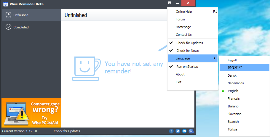Screen dimensions: 270x137
Task: Open Online Help menu entry
Action: pos(193,12)
